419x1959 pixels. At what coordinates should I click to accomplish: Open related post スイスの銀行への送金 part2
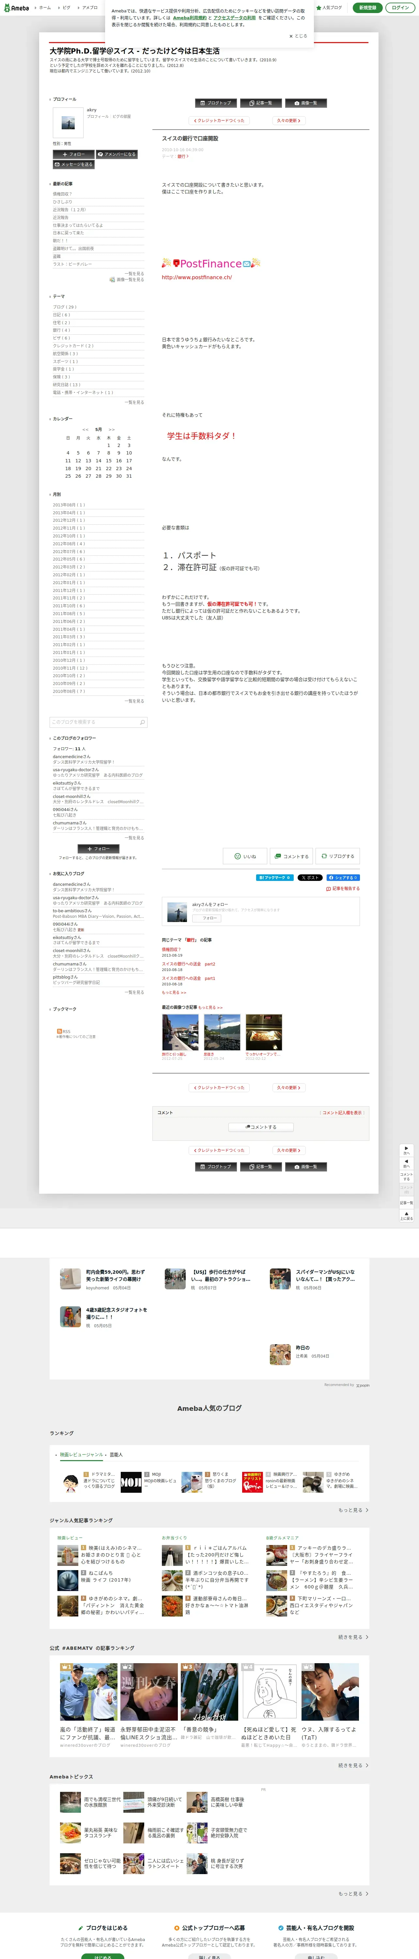(x=188, y=964)
